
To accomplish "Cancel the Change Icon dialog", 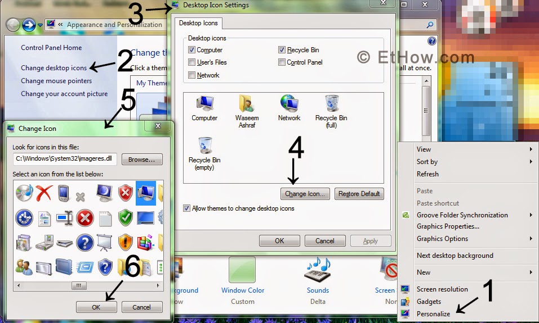I will [x=141, y=307].
